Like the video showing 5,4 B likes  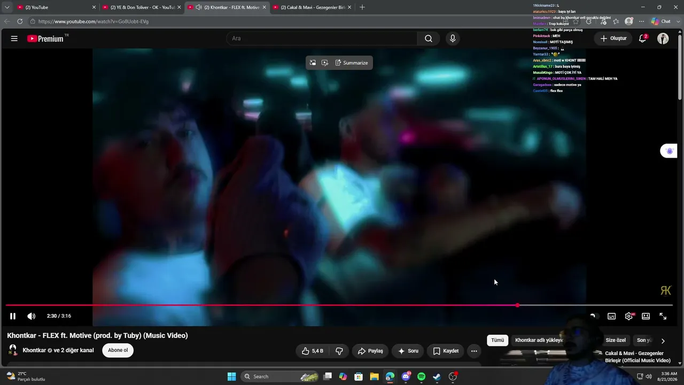pyautogui.click(x=312, y=351)
